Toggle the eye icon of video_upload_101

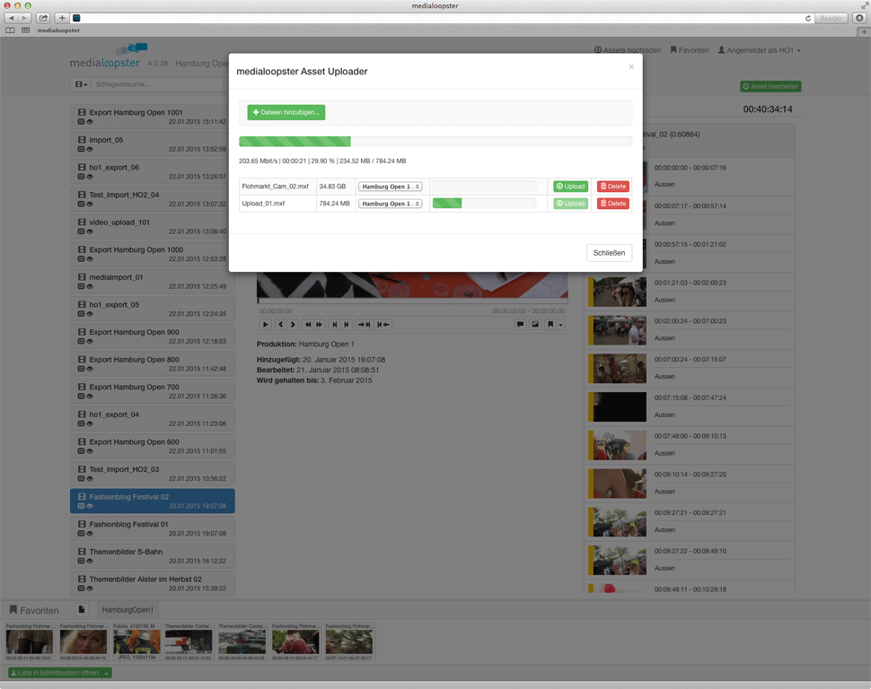(x=90, y=231)
